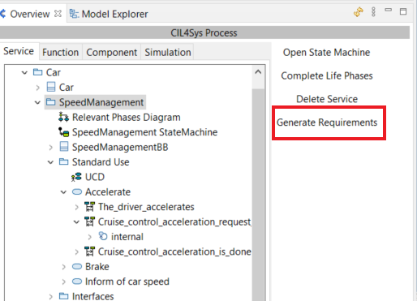
Task: Click the SpeedManagement StateMachine icon
Action: point(63,132)
